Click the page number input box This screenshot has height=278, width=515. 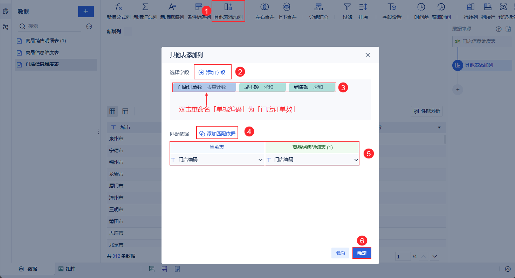coord(403,256)
